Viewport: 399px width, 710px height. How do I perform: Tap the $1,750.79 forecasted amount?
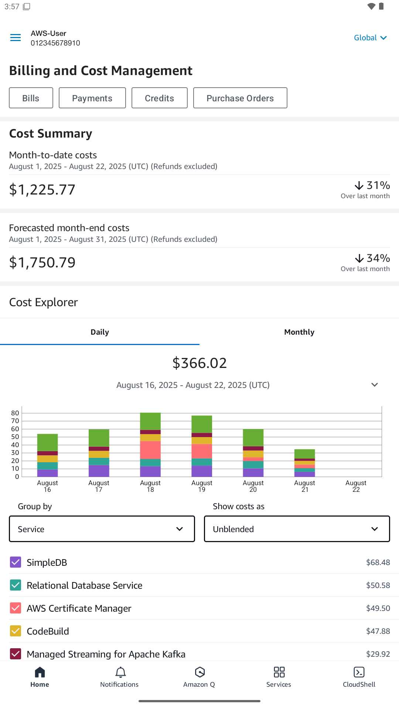point(42,263)
